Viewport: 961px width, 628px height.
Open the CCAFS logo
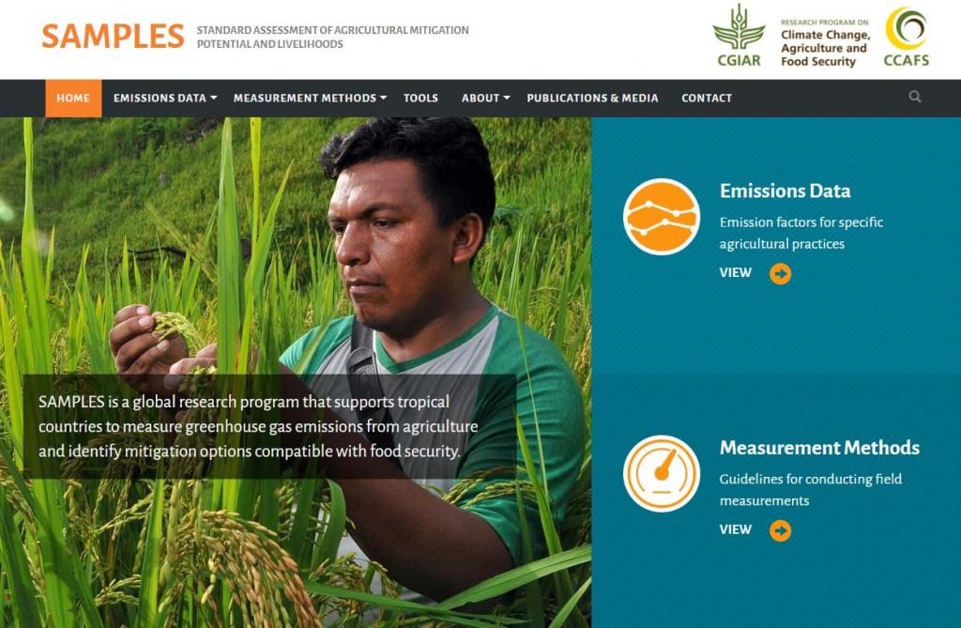click(906, 37)
